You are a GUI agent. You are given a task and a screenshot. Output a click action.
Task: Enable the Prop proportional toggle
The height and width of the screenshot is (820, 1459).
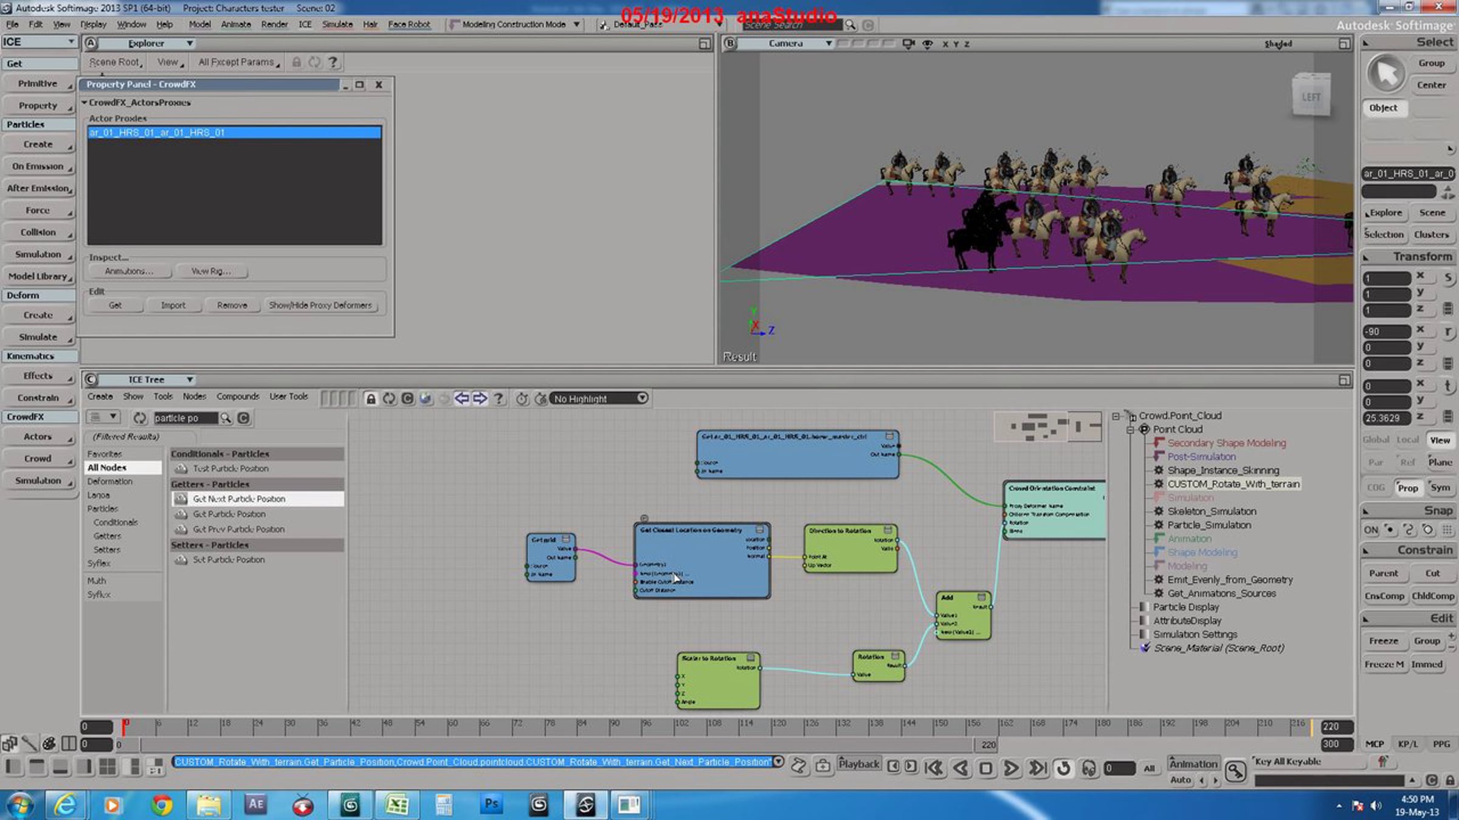(1407, 488)
